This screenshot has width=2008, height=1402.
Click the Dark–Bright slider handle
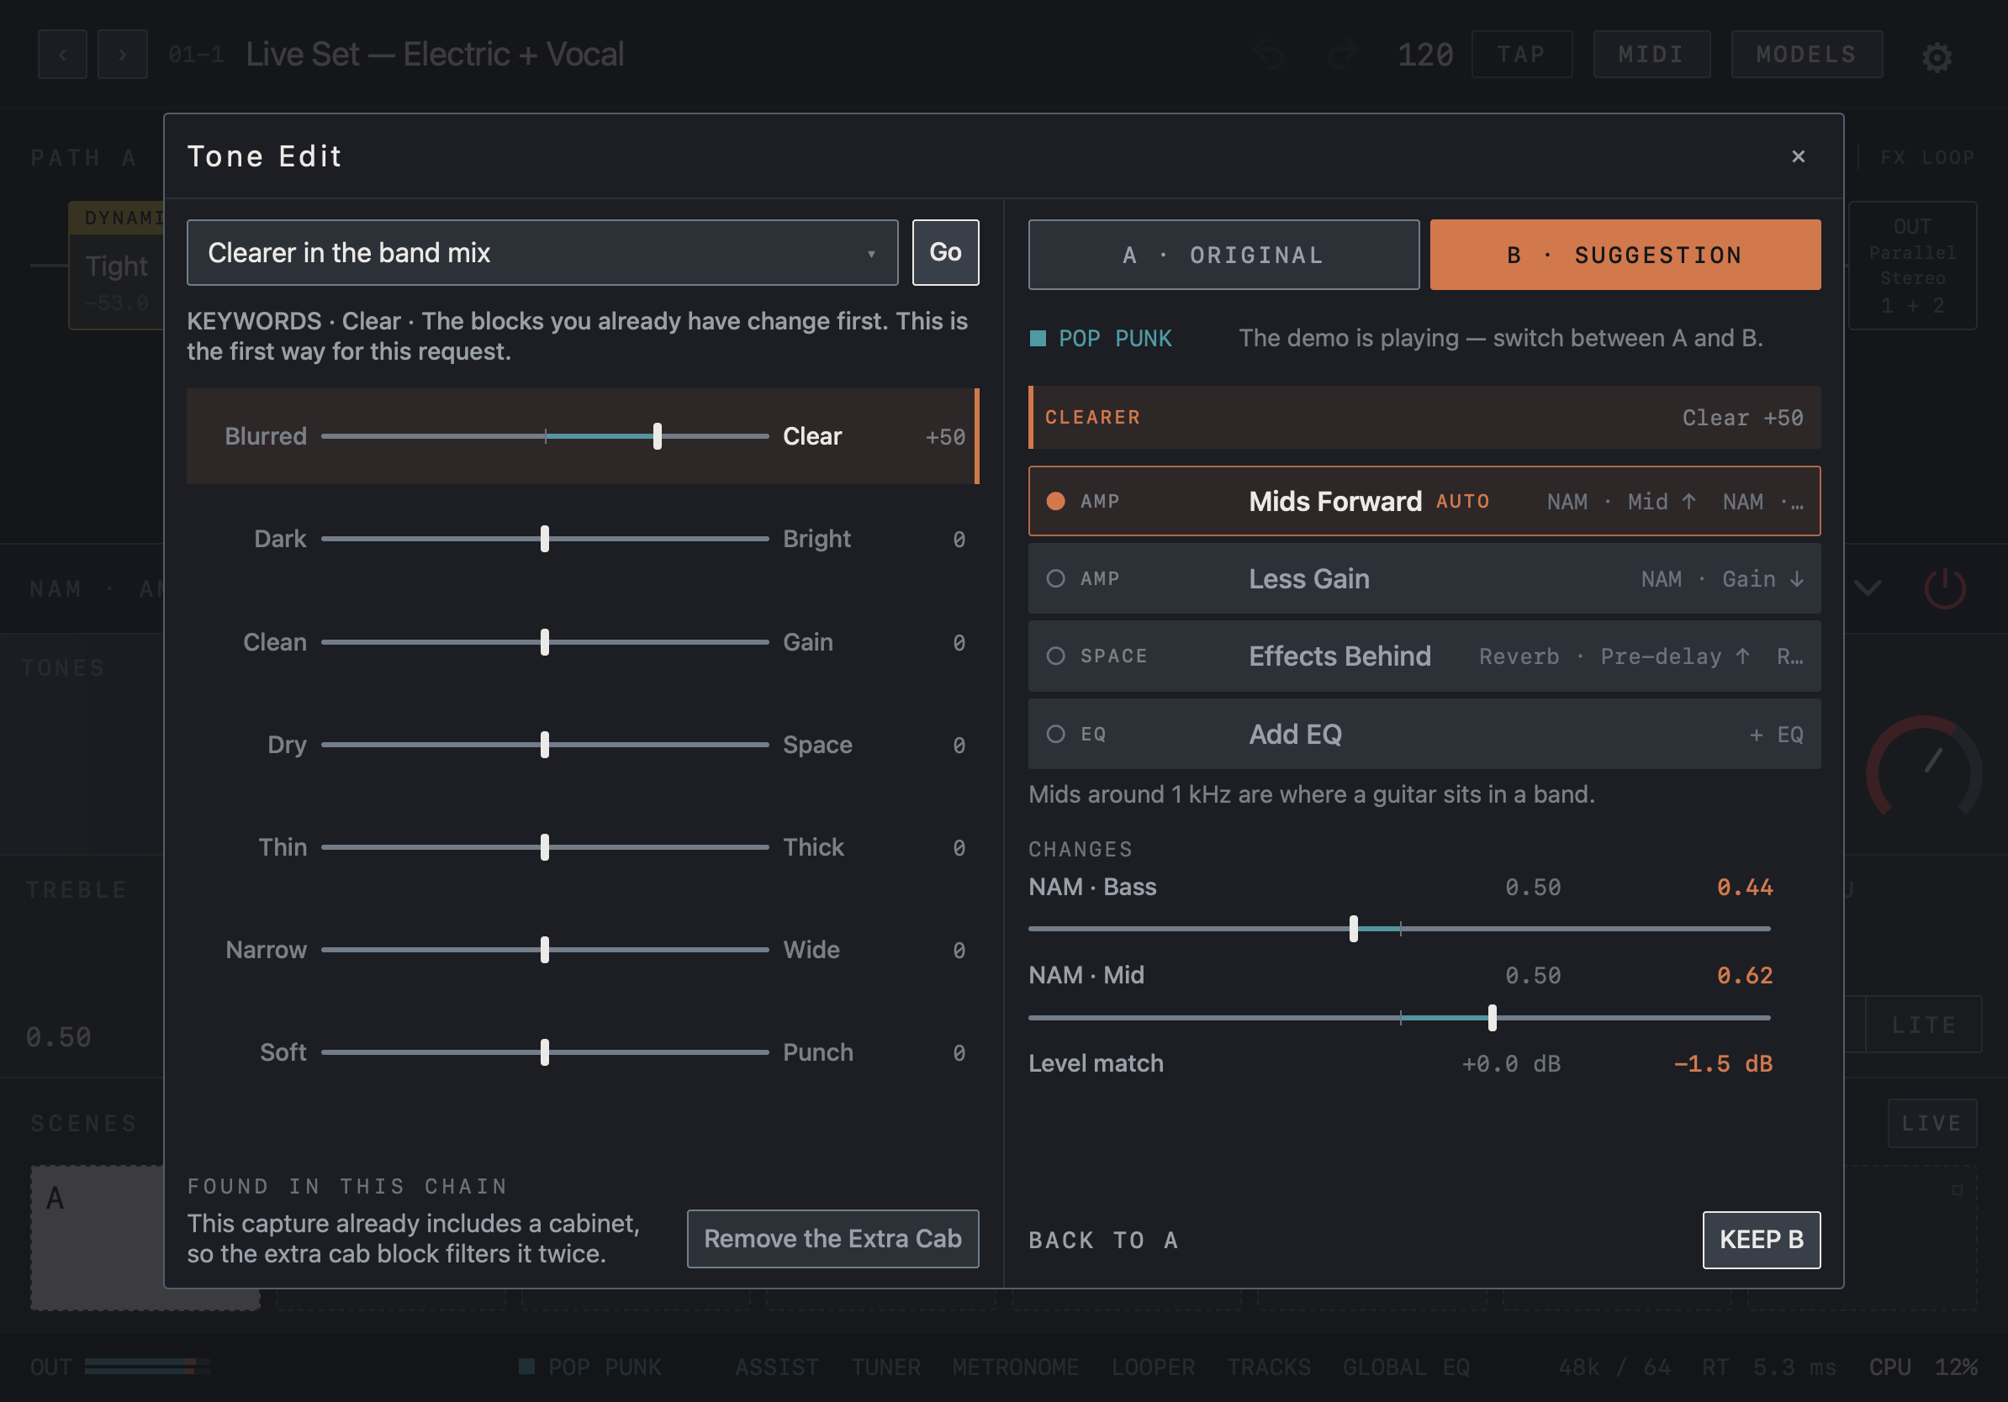point(545,539)
